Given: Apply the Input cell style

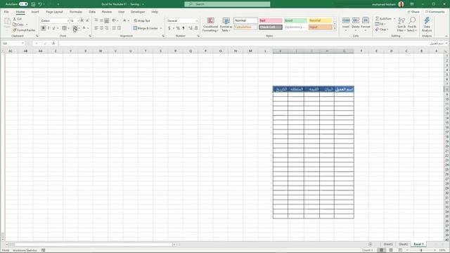Looking at the screenshot, I should (x=321, y=27).
